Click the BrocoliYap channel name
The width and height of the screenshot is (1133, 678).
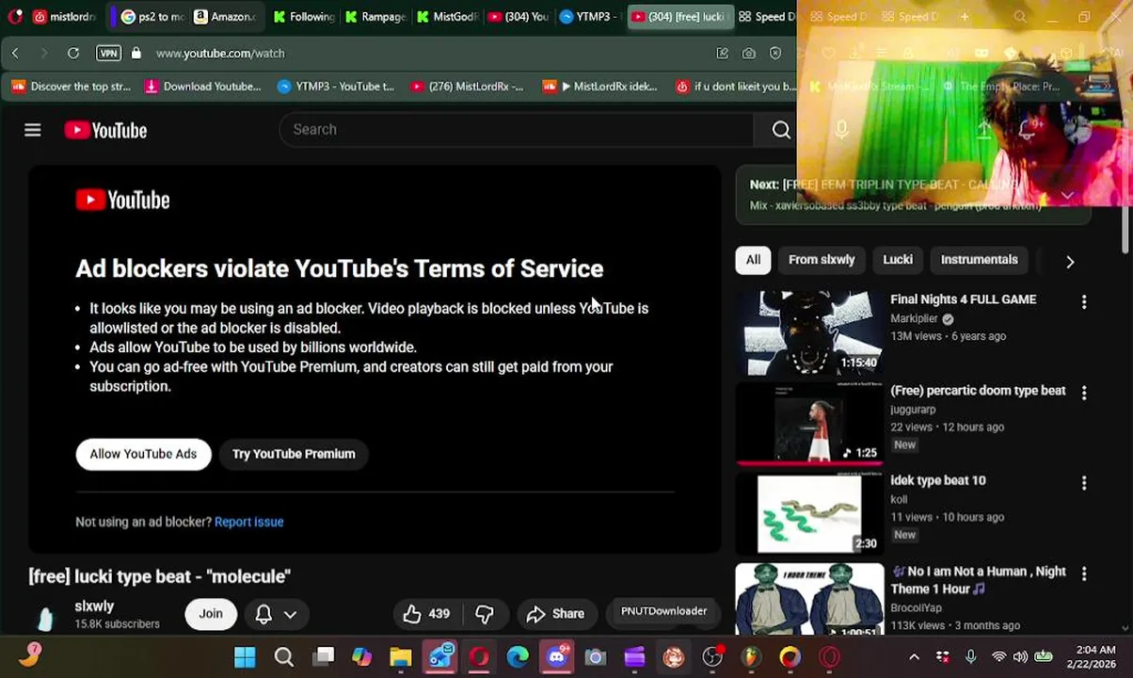tap(916, 608)
